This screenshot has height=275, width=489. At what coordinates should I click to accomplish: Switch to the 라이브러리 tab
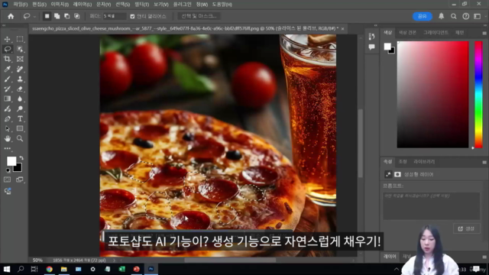pos(424,161)
